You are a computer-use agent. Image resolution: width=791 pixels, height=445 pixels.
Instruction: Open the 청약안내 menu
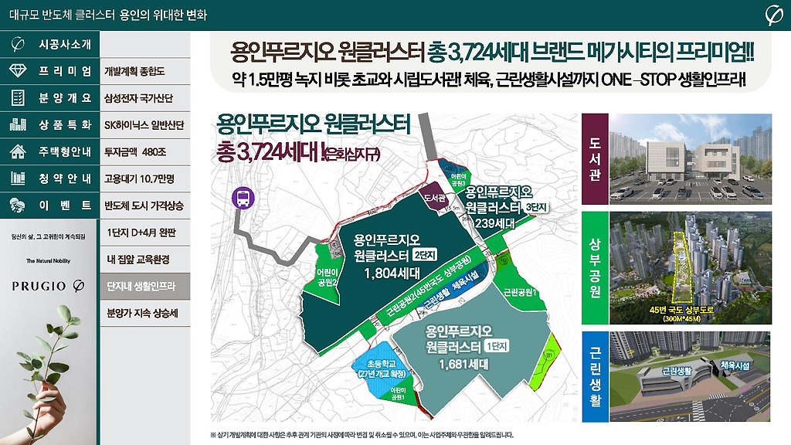pos(49,178)
